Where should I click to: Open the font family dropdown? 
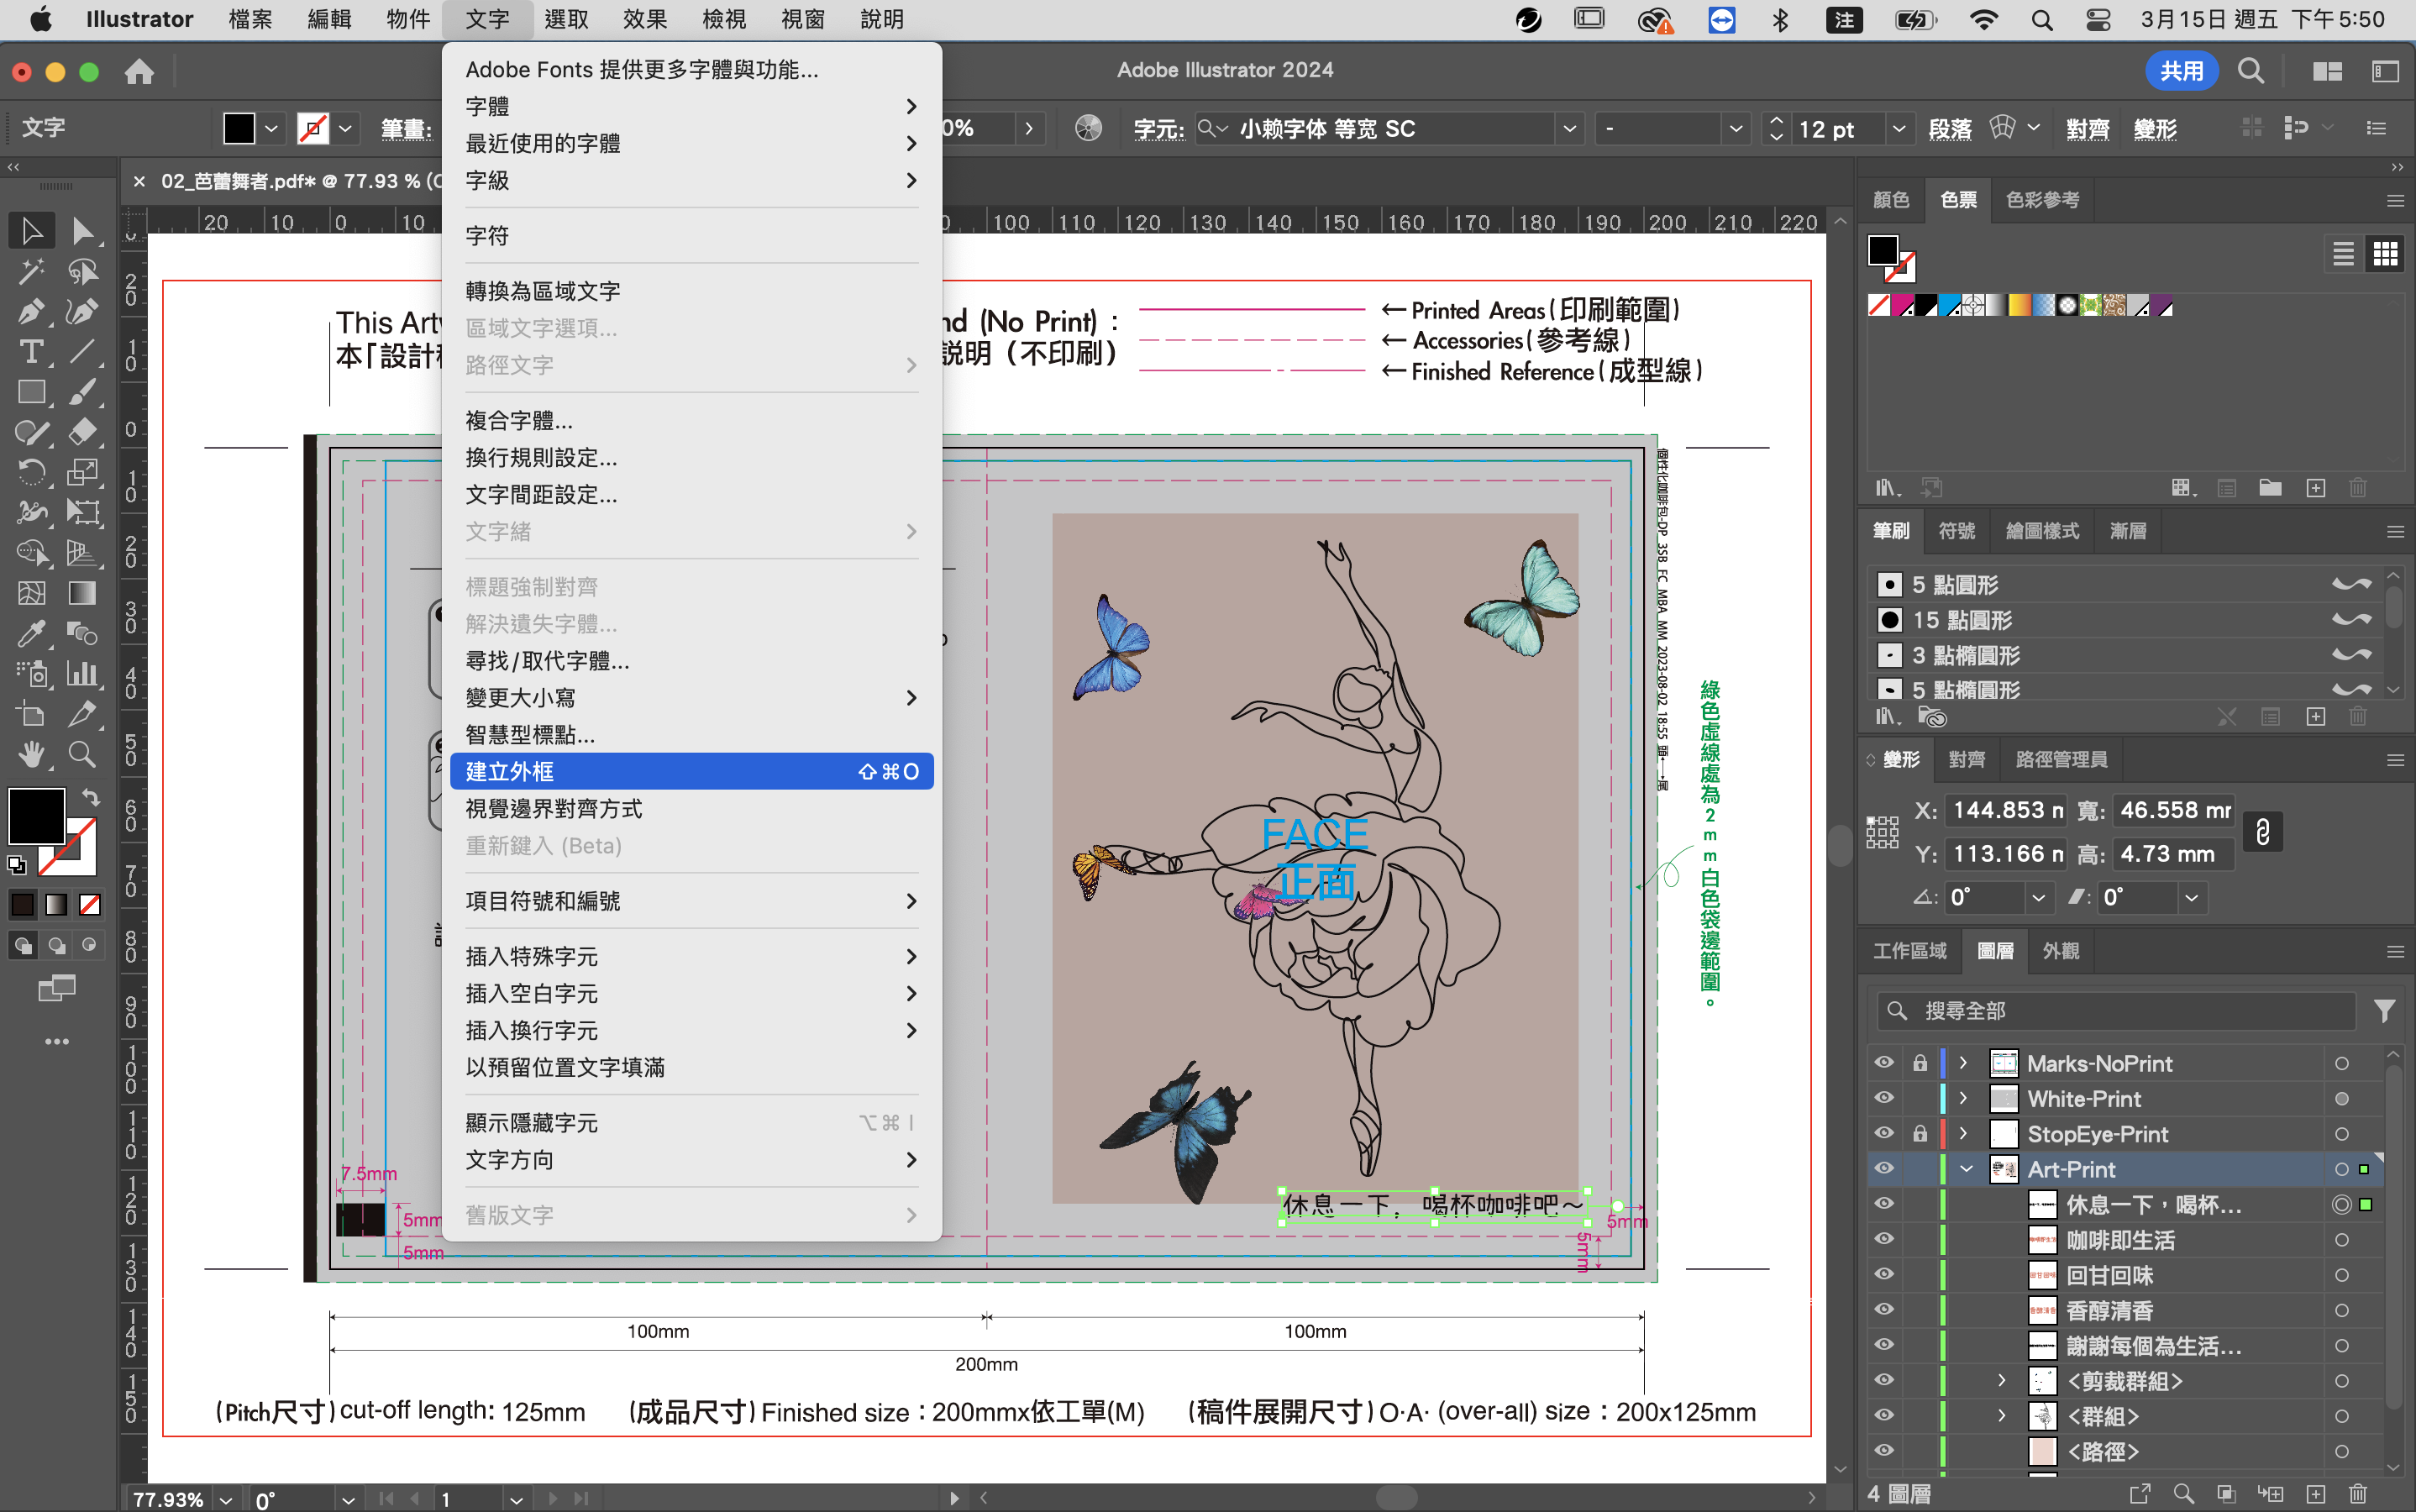[1568, 128]
